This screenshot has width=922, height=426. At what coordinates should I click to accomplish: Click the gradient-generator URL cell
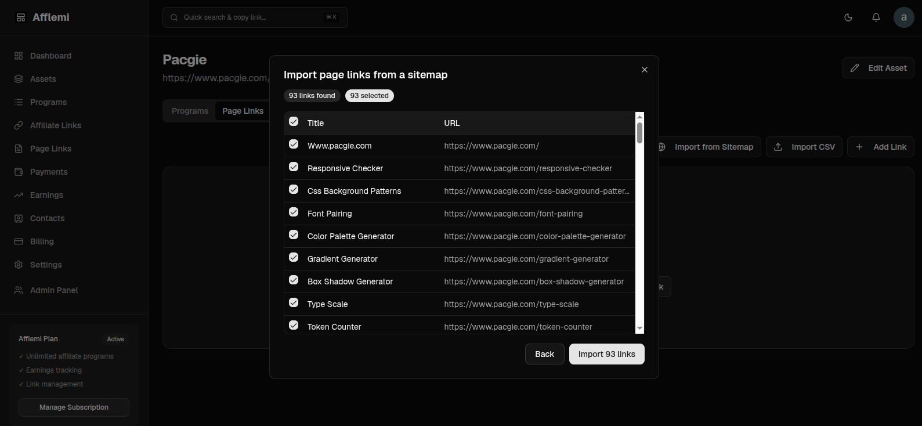click(526, 259)
